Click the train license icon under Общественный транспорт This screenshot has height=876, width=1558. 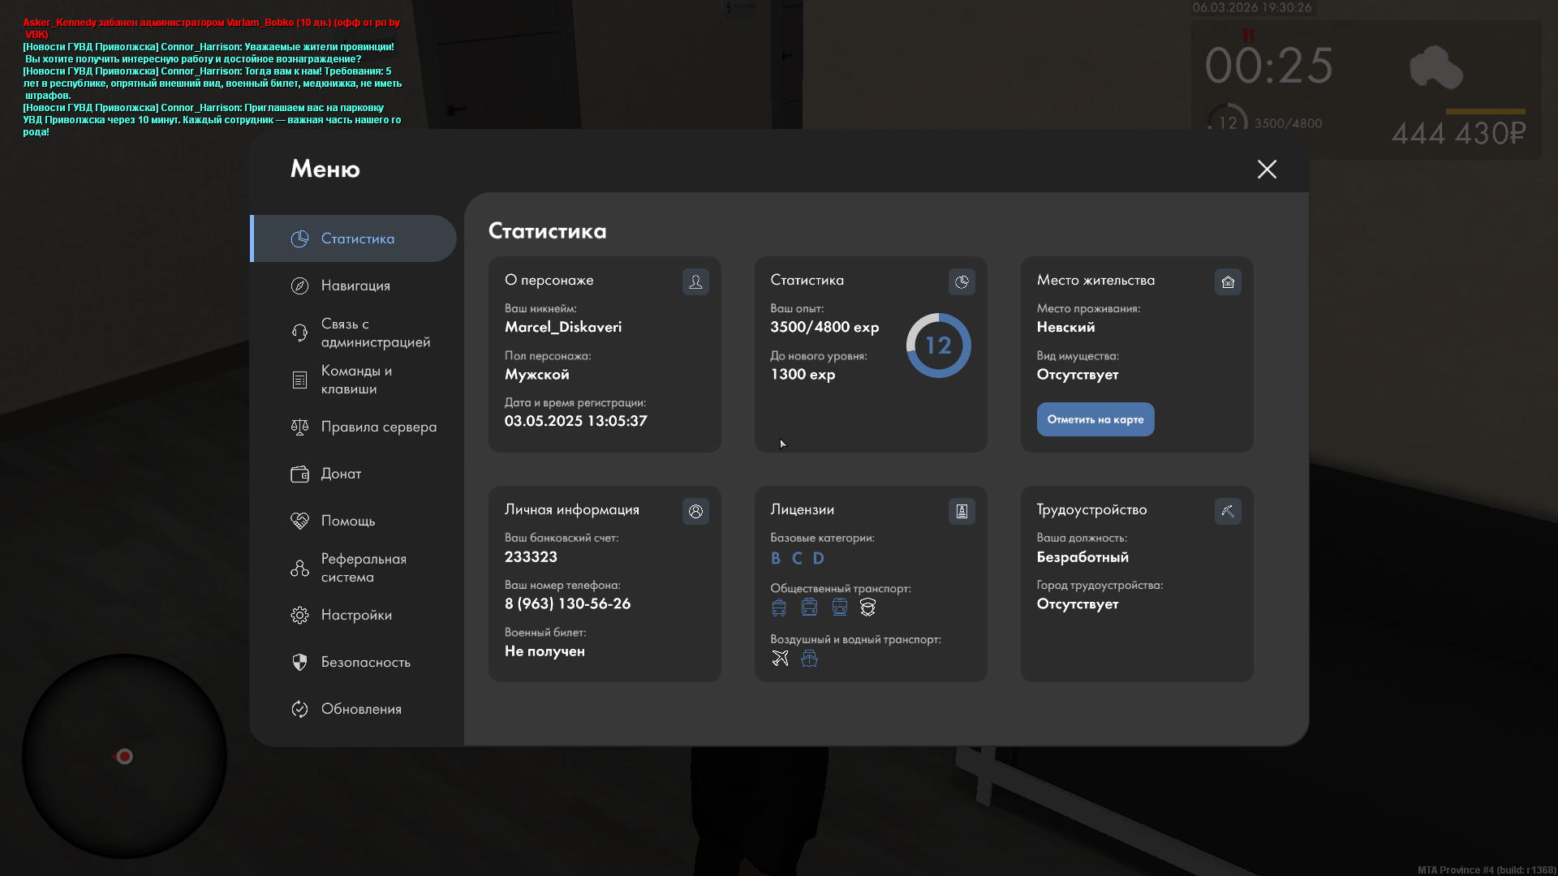point(839,607)
